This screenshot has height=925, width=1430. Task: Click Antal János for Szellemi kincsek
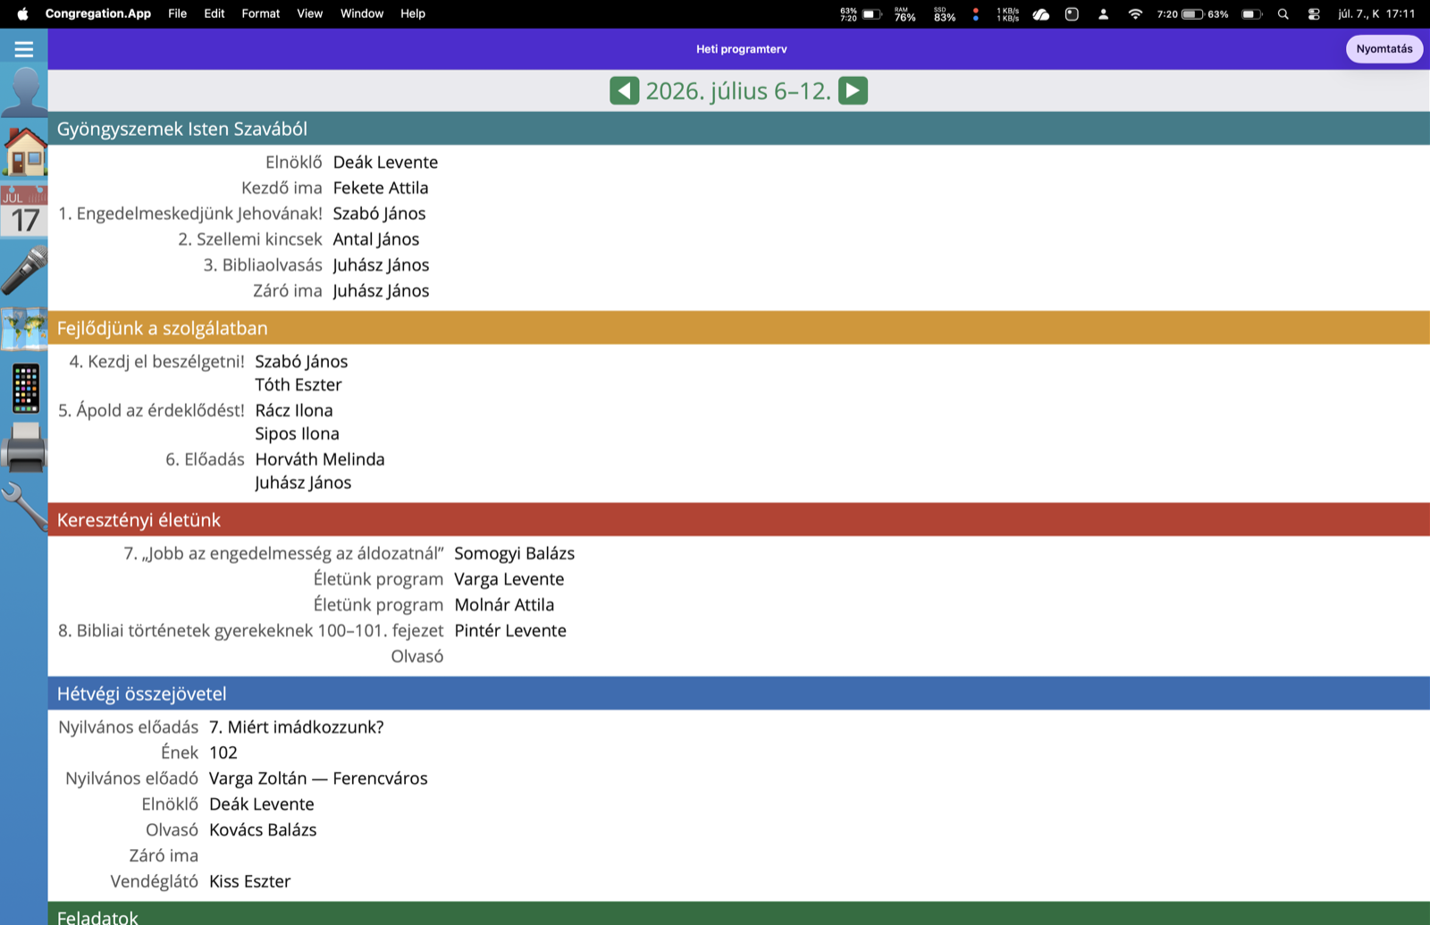376,240
